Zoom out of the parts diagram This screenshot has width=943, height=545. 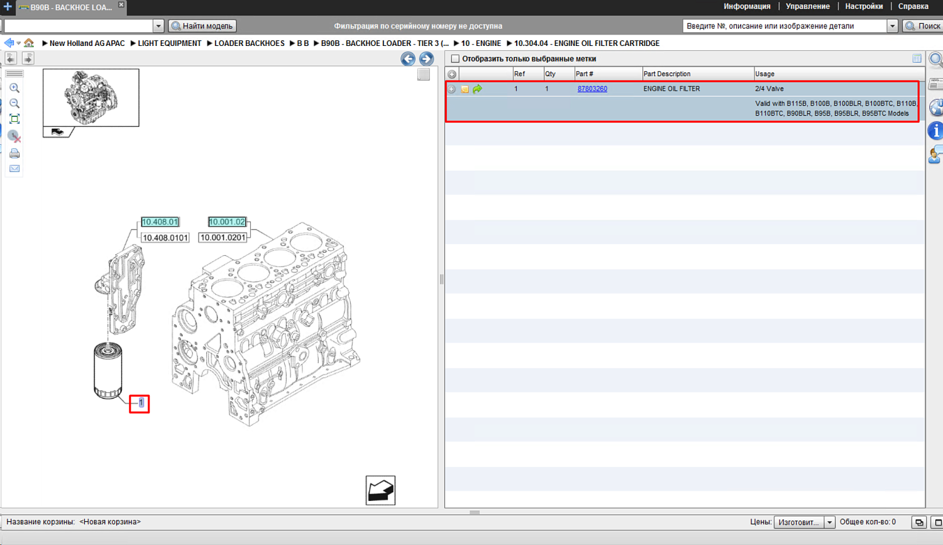click(x=14, y=103)
